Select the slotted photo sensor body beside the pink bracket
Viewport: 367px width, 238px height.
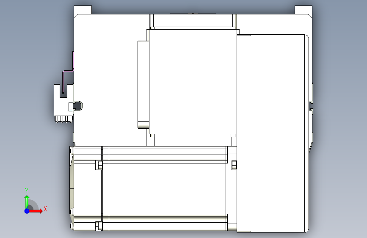[x=63, y=103]
